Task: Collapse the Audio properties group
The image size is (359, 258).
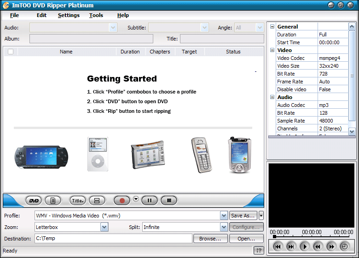Action: (x=272, y=97)
